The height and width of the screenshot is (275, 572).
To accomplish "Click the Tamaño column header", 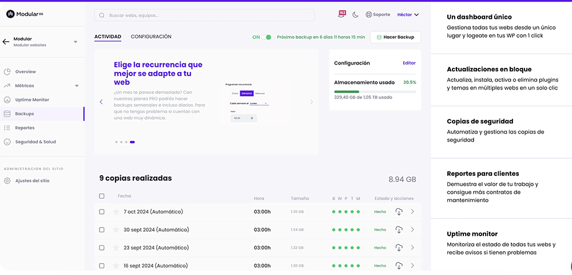I will [300, 199].
